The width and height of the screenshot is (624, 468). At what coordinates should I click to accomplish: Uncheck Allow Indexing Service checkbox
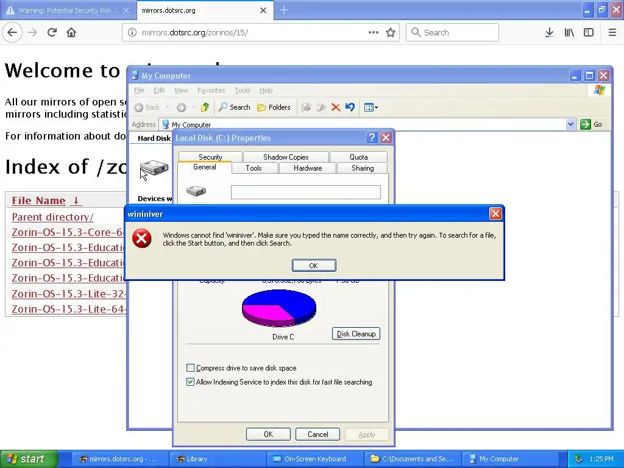191,381
